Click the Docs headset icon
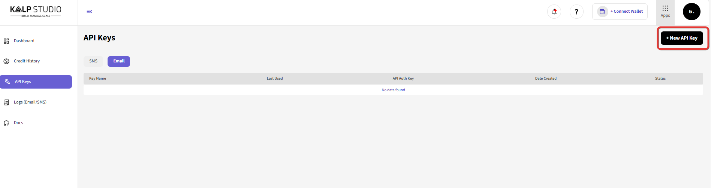 point(6,123)
